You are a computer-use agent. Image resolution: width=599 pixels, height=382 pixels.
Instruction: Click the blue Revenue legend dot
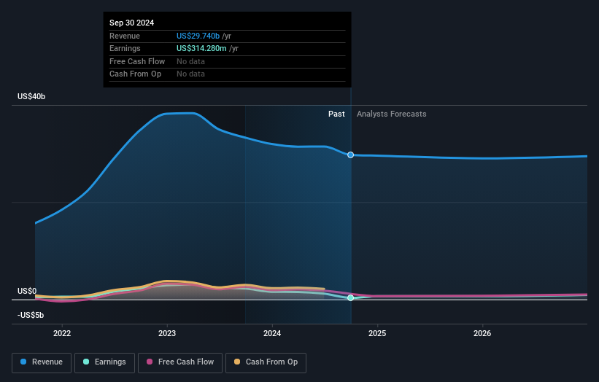(23, 362)
